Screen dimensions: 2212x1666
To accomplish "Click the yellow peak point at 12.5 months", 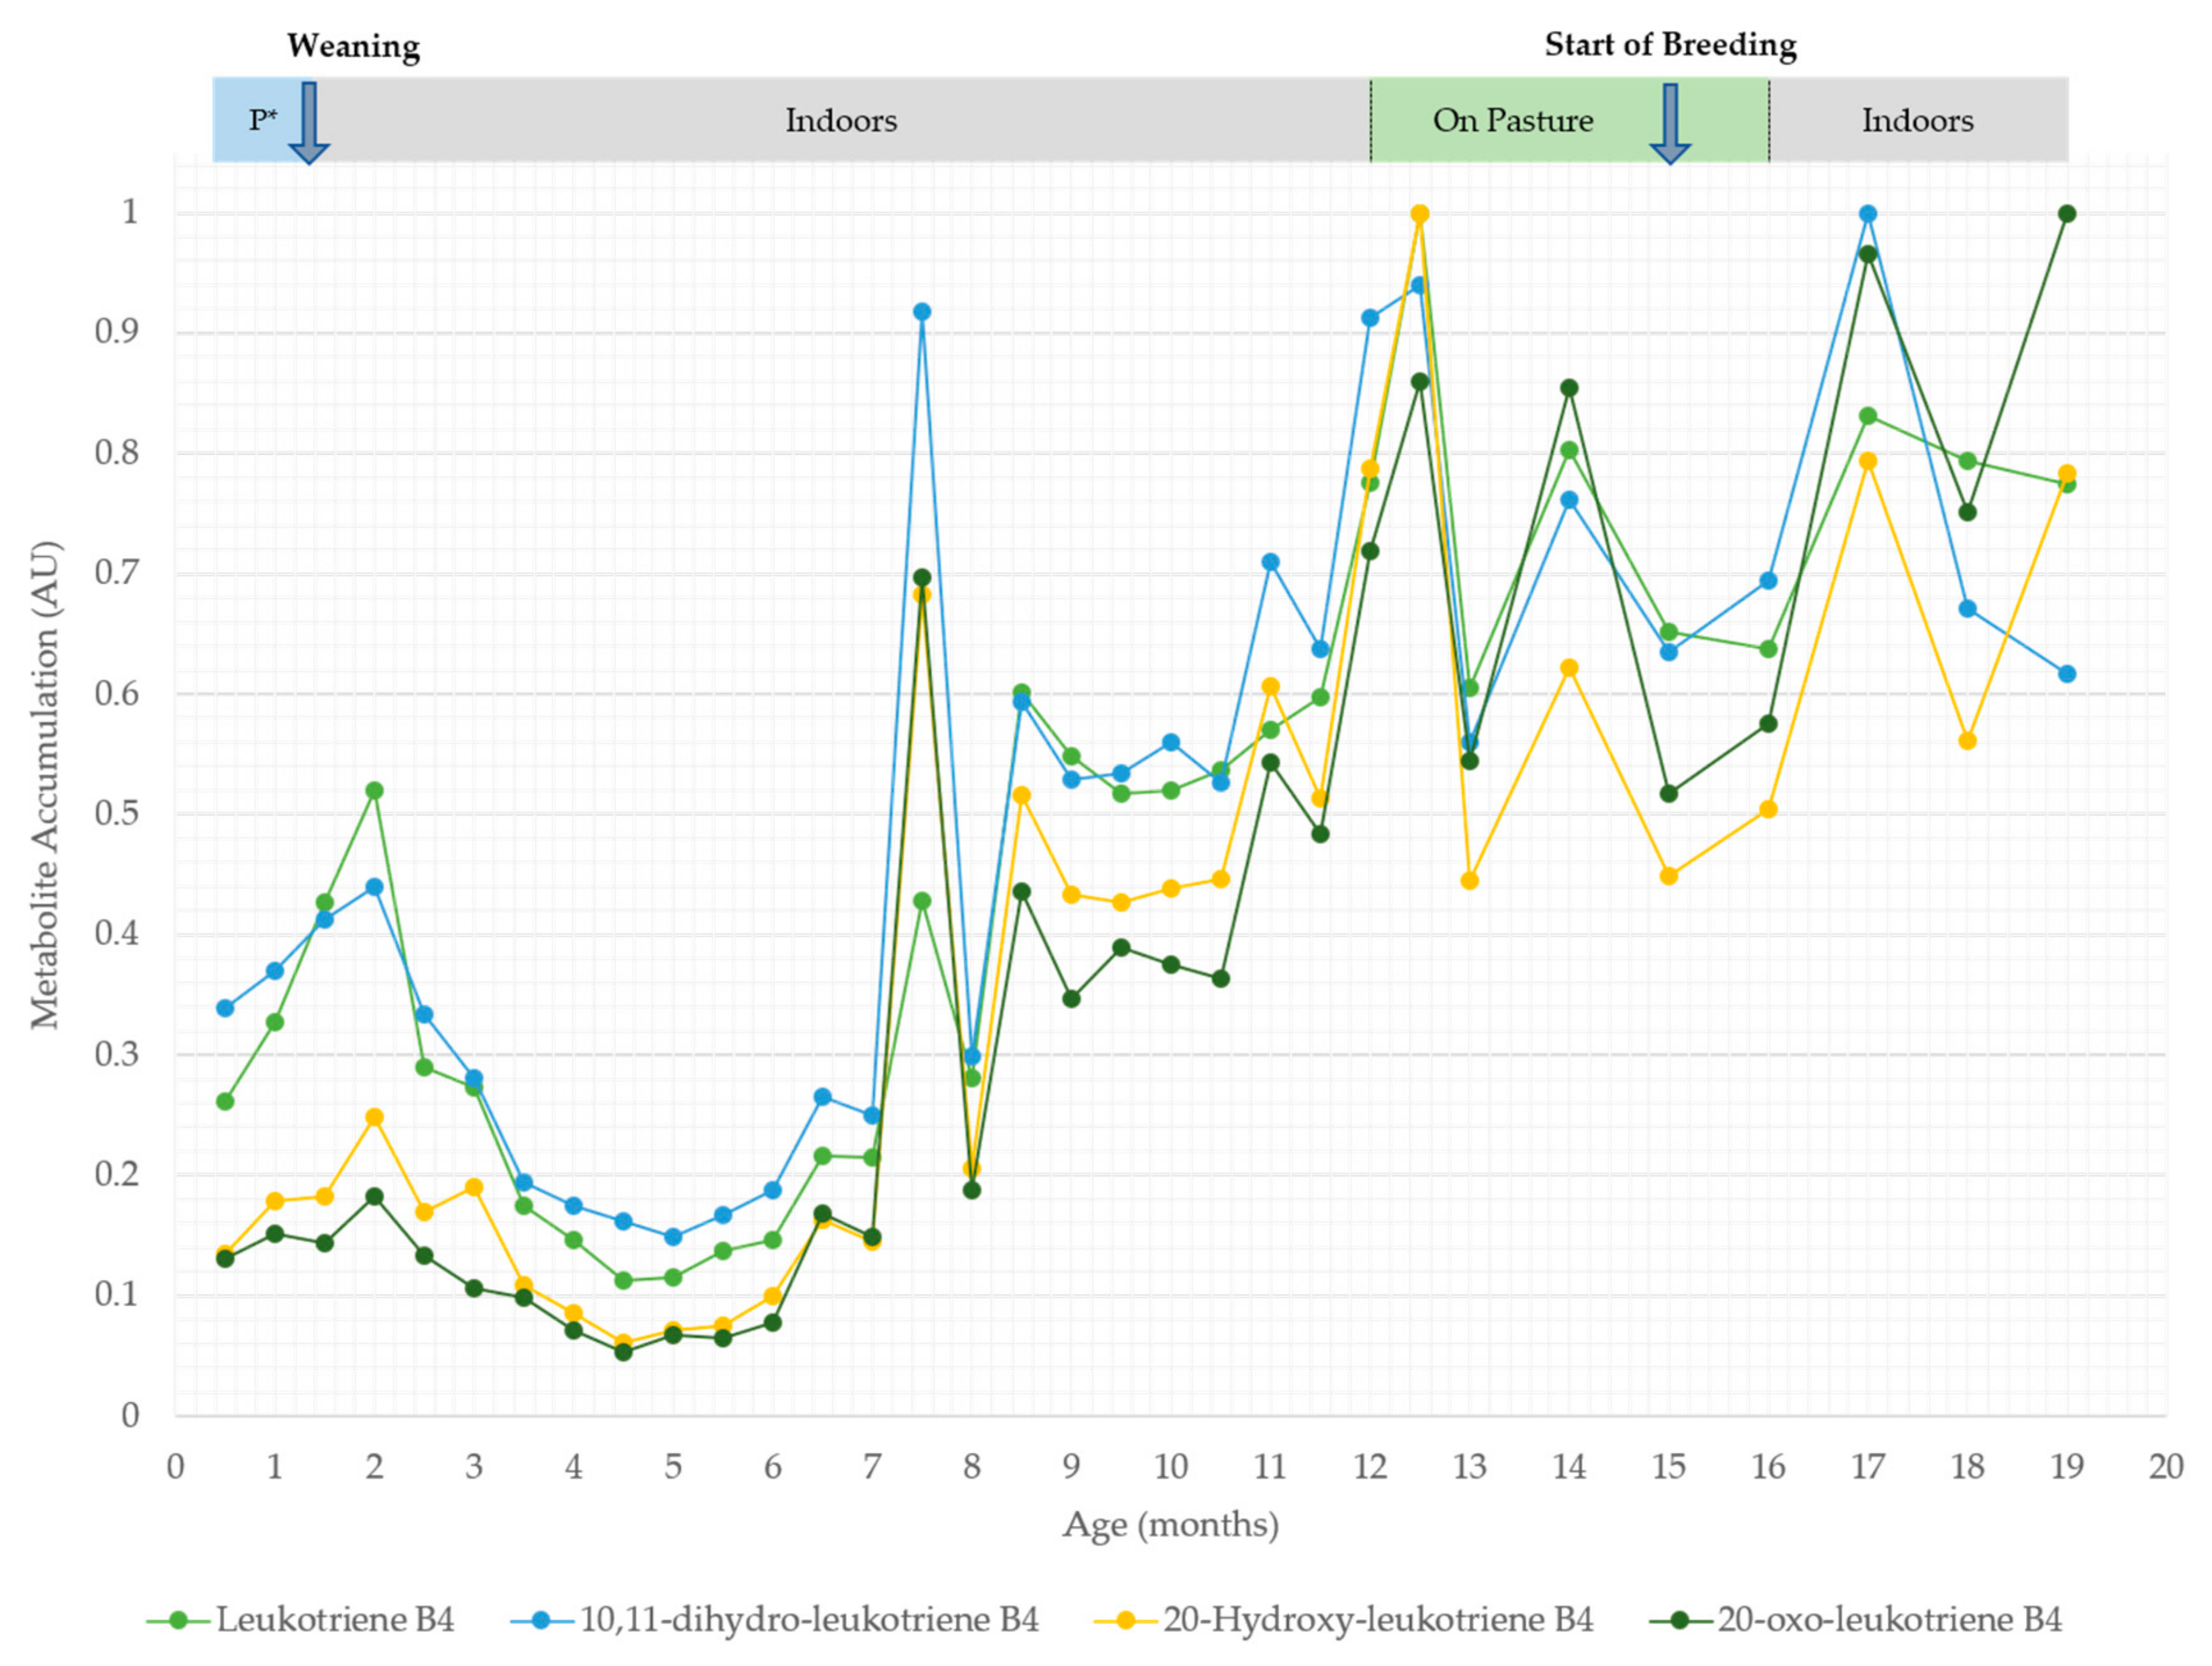I will pyautogui.click(x=1419, y=214).
